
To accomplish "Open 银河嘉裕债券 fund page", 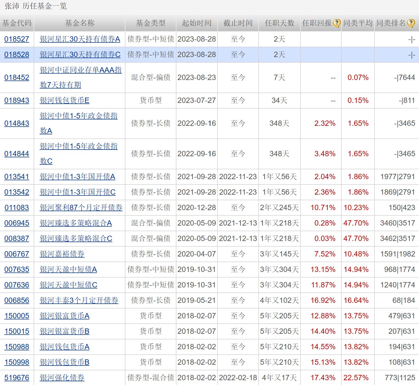I will [62, 254].
